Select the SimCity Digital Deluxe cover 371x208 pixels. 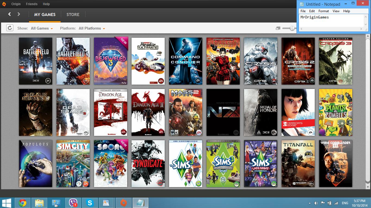[x=73, y=164]
